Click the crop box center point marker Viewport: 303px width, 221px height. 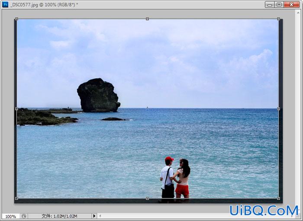(147, 109)
